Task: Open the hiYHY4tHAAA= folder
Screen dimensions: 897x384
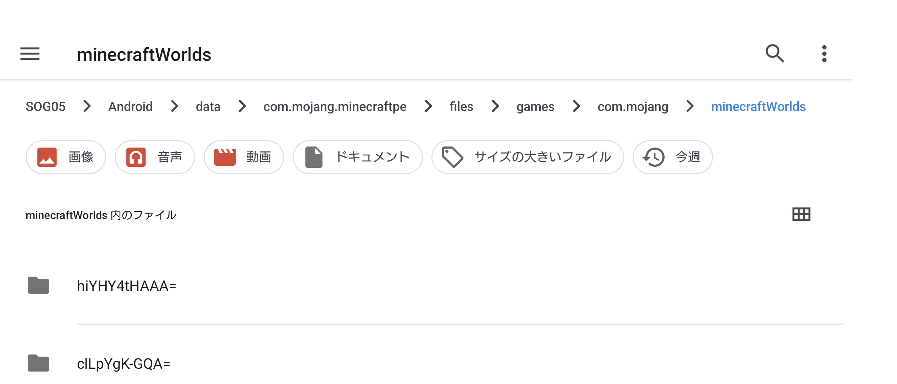Action: [x=127, y=286]
